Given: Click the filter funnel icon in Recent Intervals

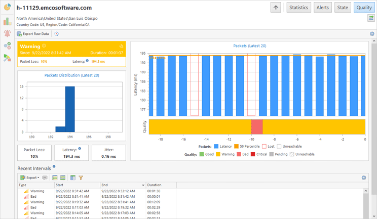Looking at the screenshot, I should (81, 178).
